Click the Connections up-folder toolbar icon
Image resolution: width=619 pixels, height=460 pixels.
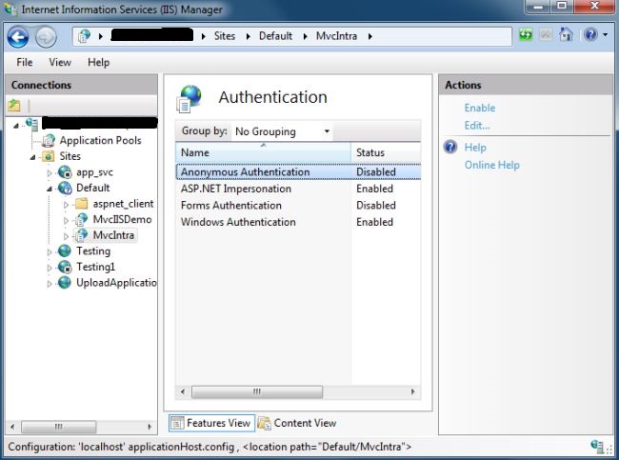point(14,106)
